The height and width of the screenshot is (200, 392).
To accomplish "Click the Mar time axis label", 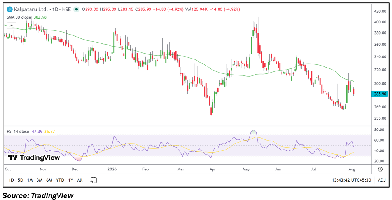I will point(180,169).
